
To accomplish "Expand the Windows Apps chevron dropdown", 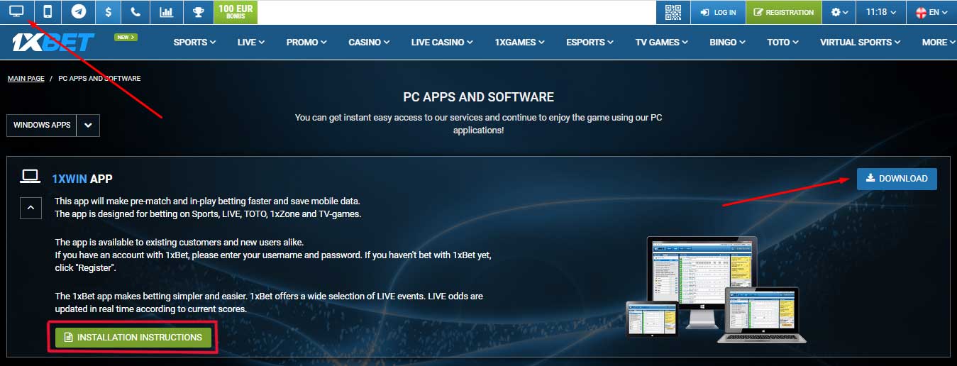I will click(89, 125).
